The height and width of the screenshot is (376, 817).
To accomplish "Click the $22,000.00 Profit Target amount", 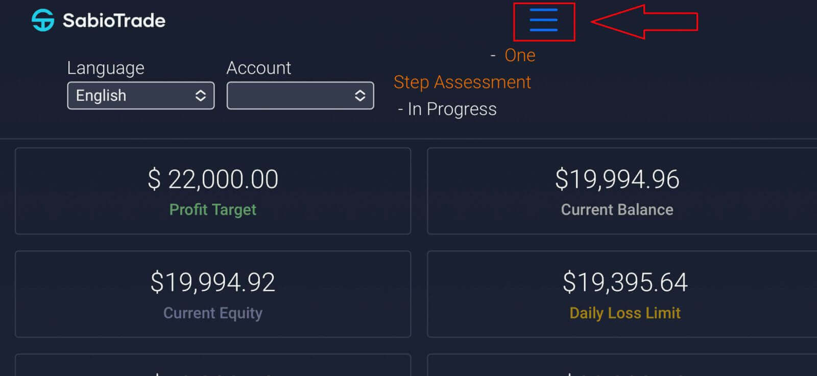I will point(212,179).
